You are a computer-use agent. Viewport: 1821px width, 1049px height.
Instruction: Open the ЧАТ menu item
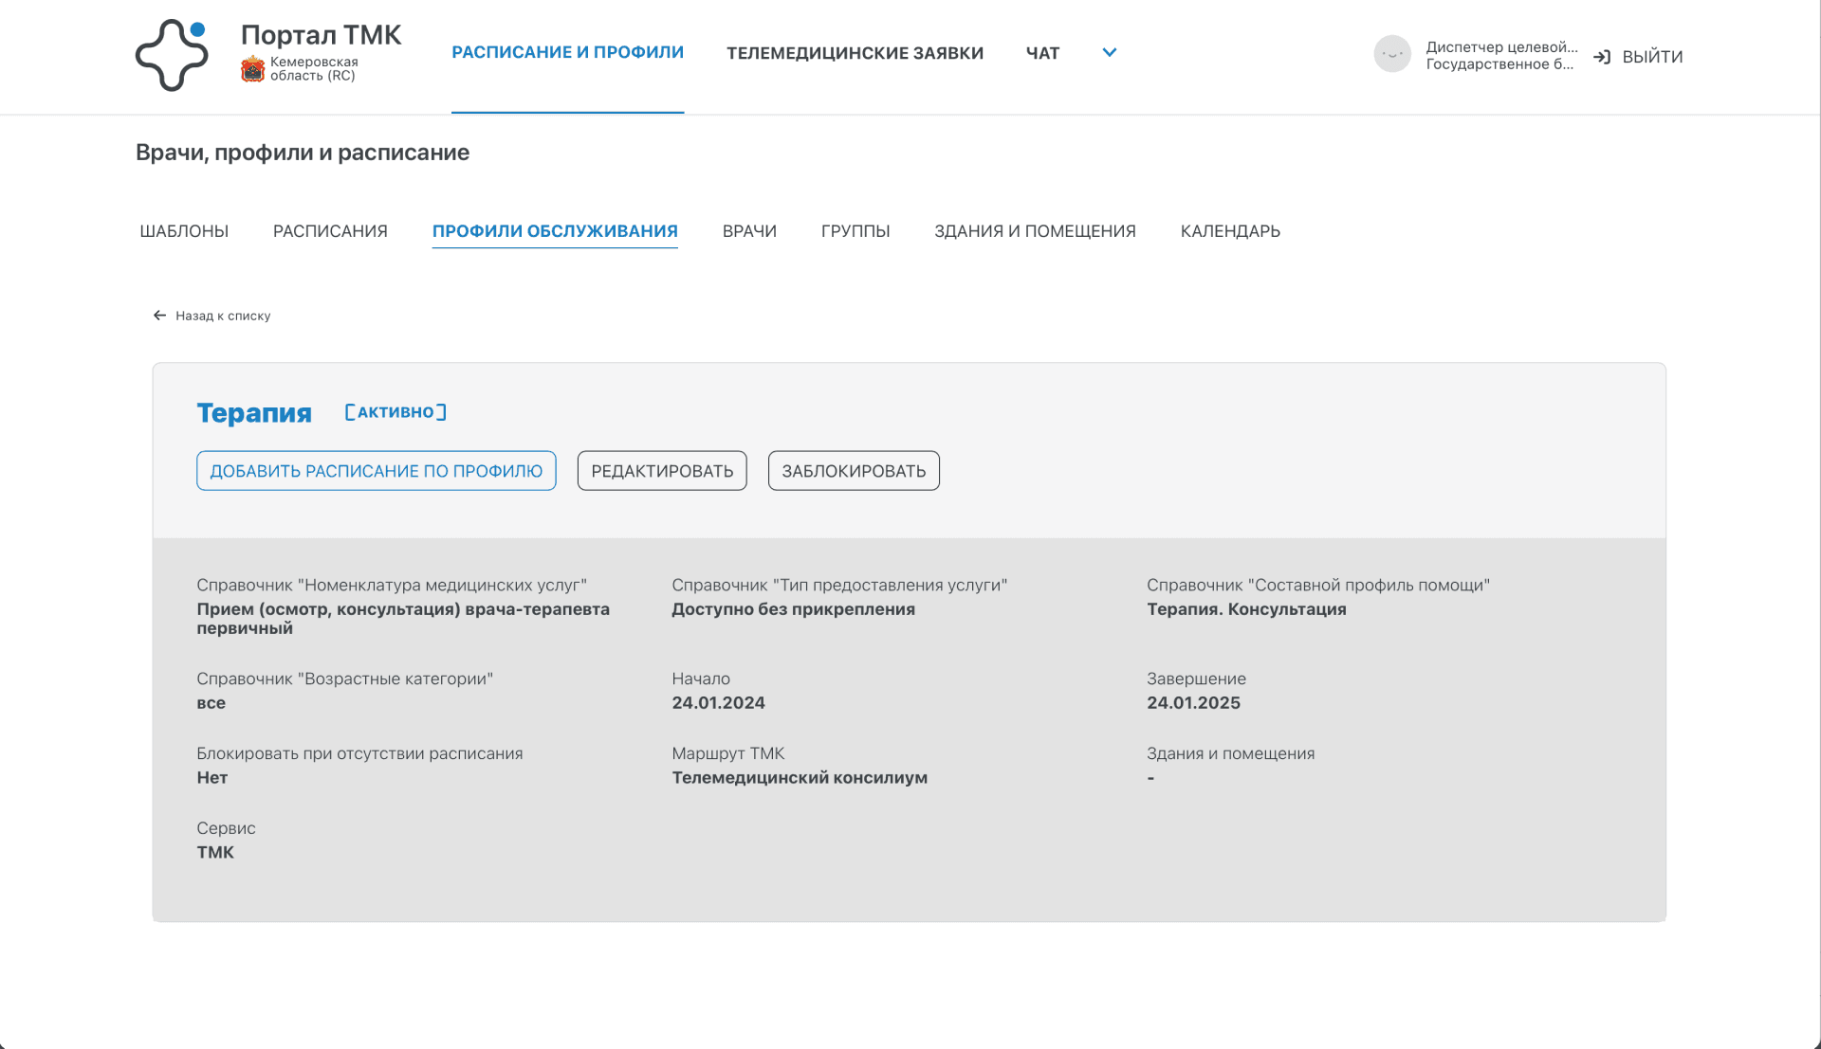point(1042,53)
